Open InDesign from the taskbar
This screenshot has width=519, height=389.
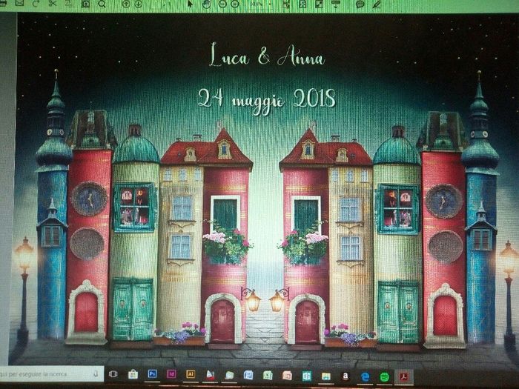(x=171, y=375)
